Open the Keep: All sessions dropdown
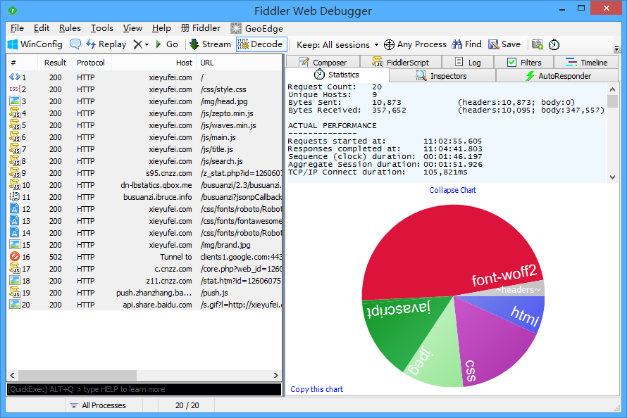Viewport: 627px width, 418px height. click(337, 45)
